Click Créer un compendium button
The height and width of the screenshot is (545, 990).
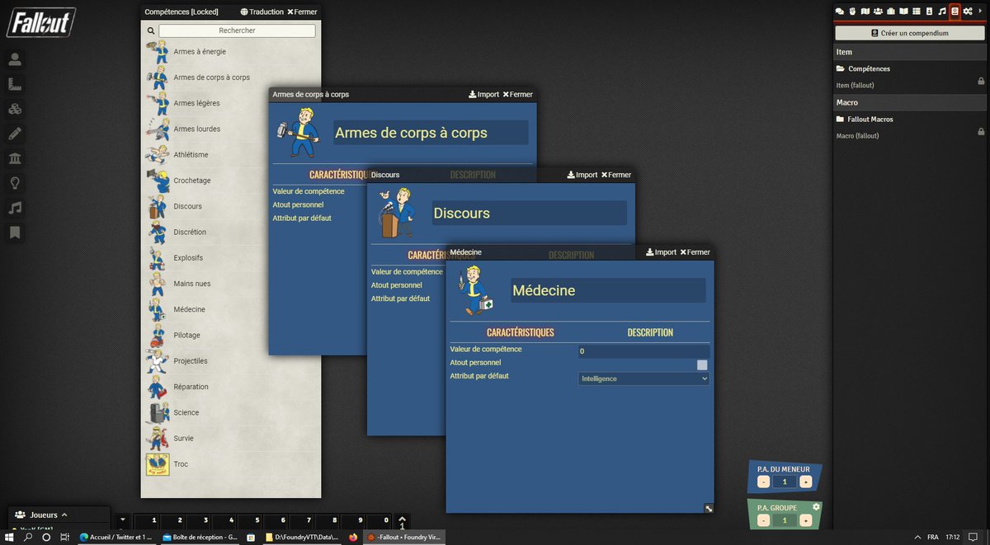(910, 33)
